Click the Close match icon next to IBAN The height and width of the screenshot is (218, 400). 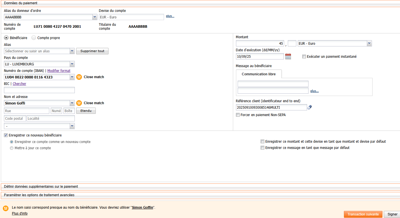coord(79,77)
